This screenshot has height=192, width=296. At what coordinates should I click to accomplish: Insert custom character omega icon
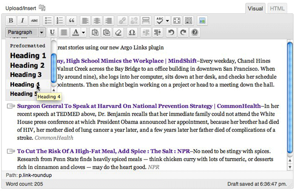(132, 32)
